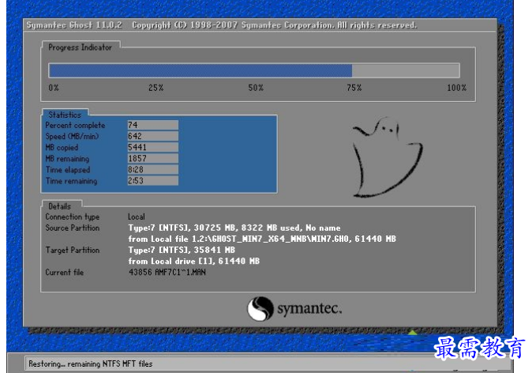The height and width of the screenshot is (373, 532).
Task: Click the 25% progress scale marker
Action: pos(155,88)
